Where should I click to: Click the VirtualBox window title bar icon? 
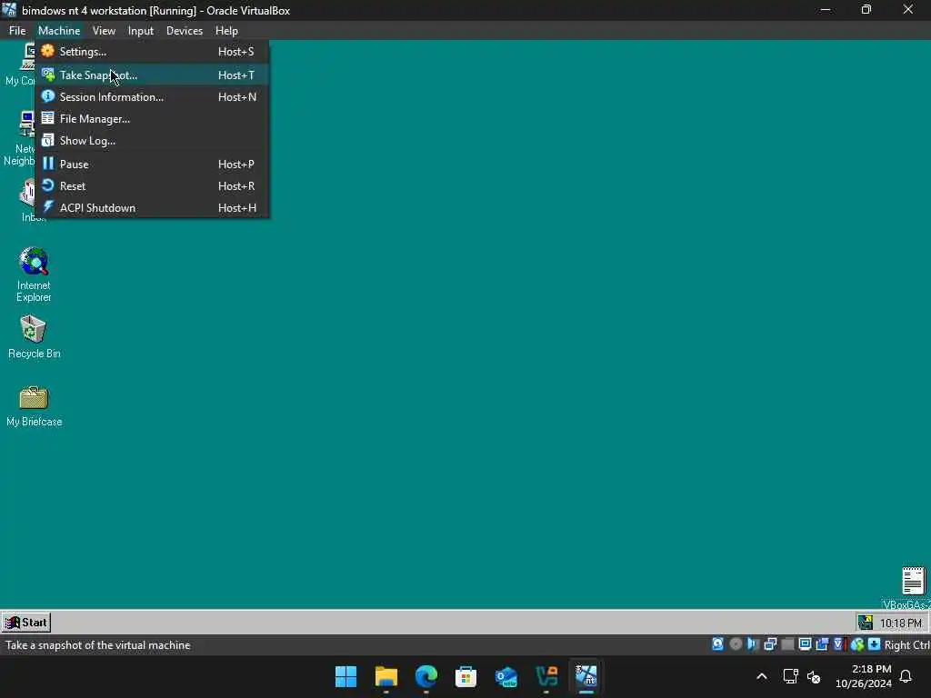9,10
